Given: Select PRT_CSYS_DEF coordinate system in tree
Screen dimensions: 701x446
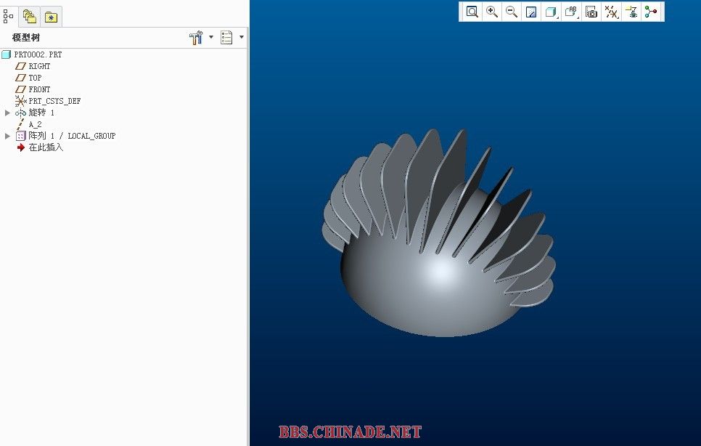Looking at the screenshot, I should click(x=54, y=101).
